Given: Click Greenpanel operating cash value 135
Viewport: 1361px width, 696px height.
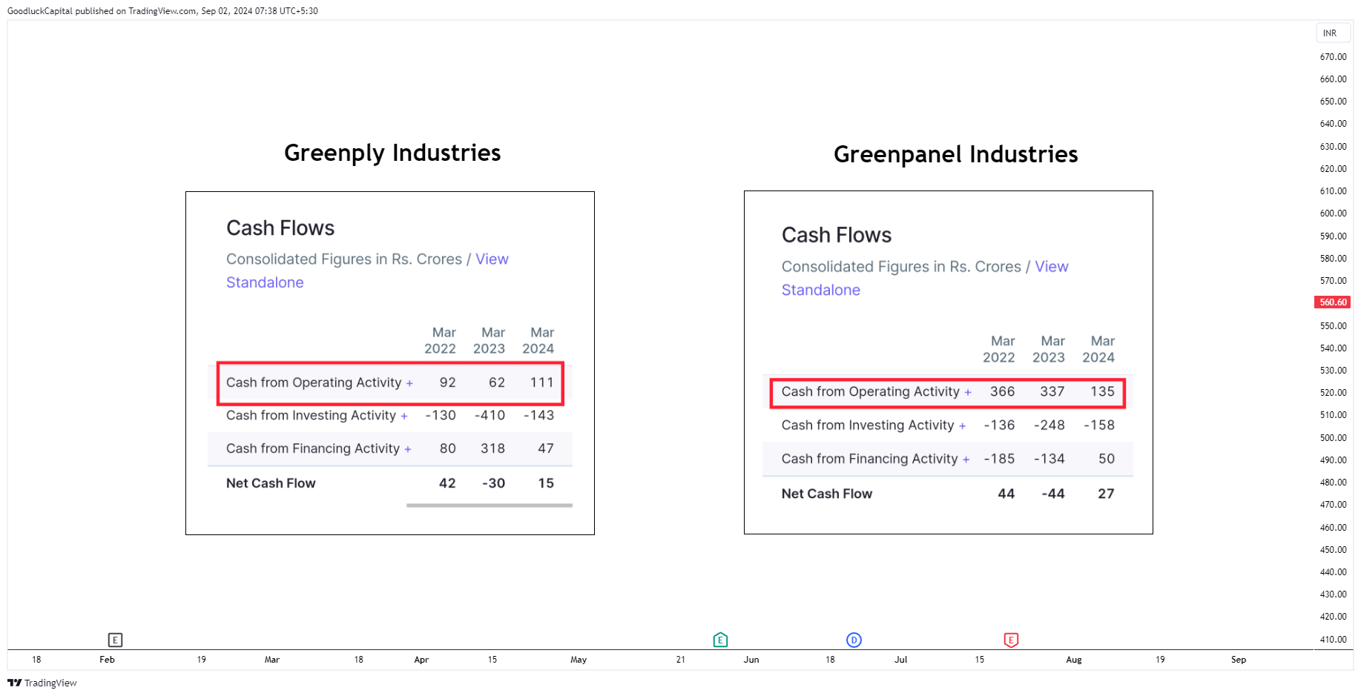Looking at the screenshot, I should click(x=1102, y=391).
